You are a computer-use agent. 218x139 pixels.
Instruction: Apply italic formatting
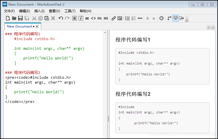pos(81,18)
